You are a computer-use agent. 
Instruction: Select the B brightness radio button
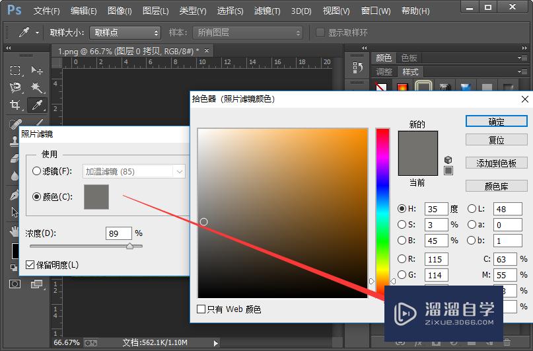click(402, 241)
